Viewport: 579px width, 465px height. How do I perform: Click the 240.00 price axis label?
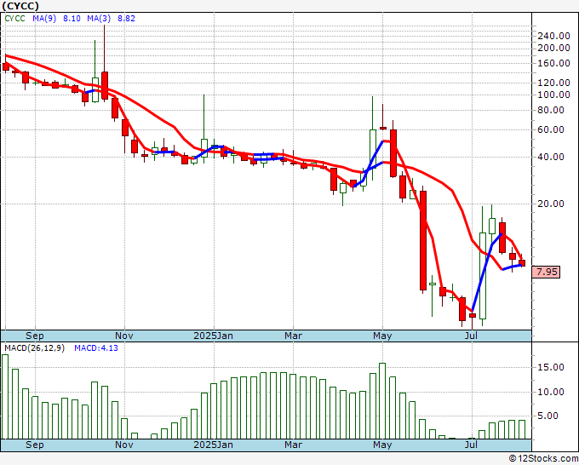coord(553,36)
